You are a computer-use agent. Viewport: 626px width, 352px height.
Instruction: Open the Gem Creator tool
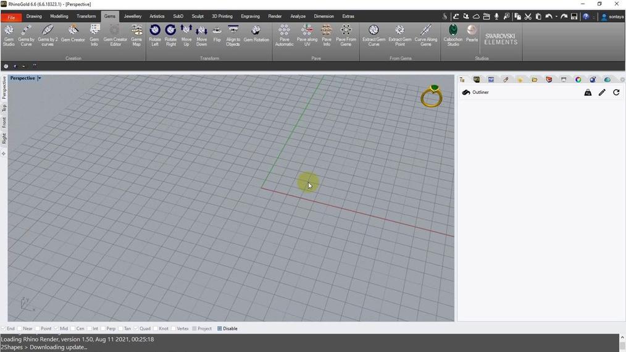point(73,33)
